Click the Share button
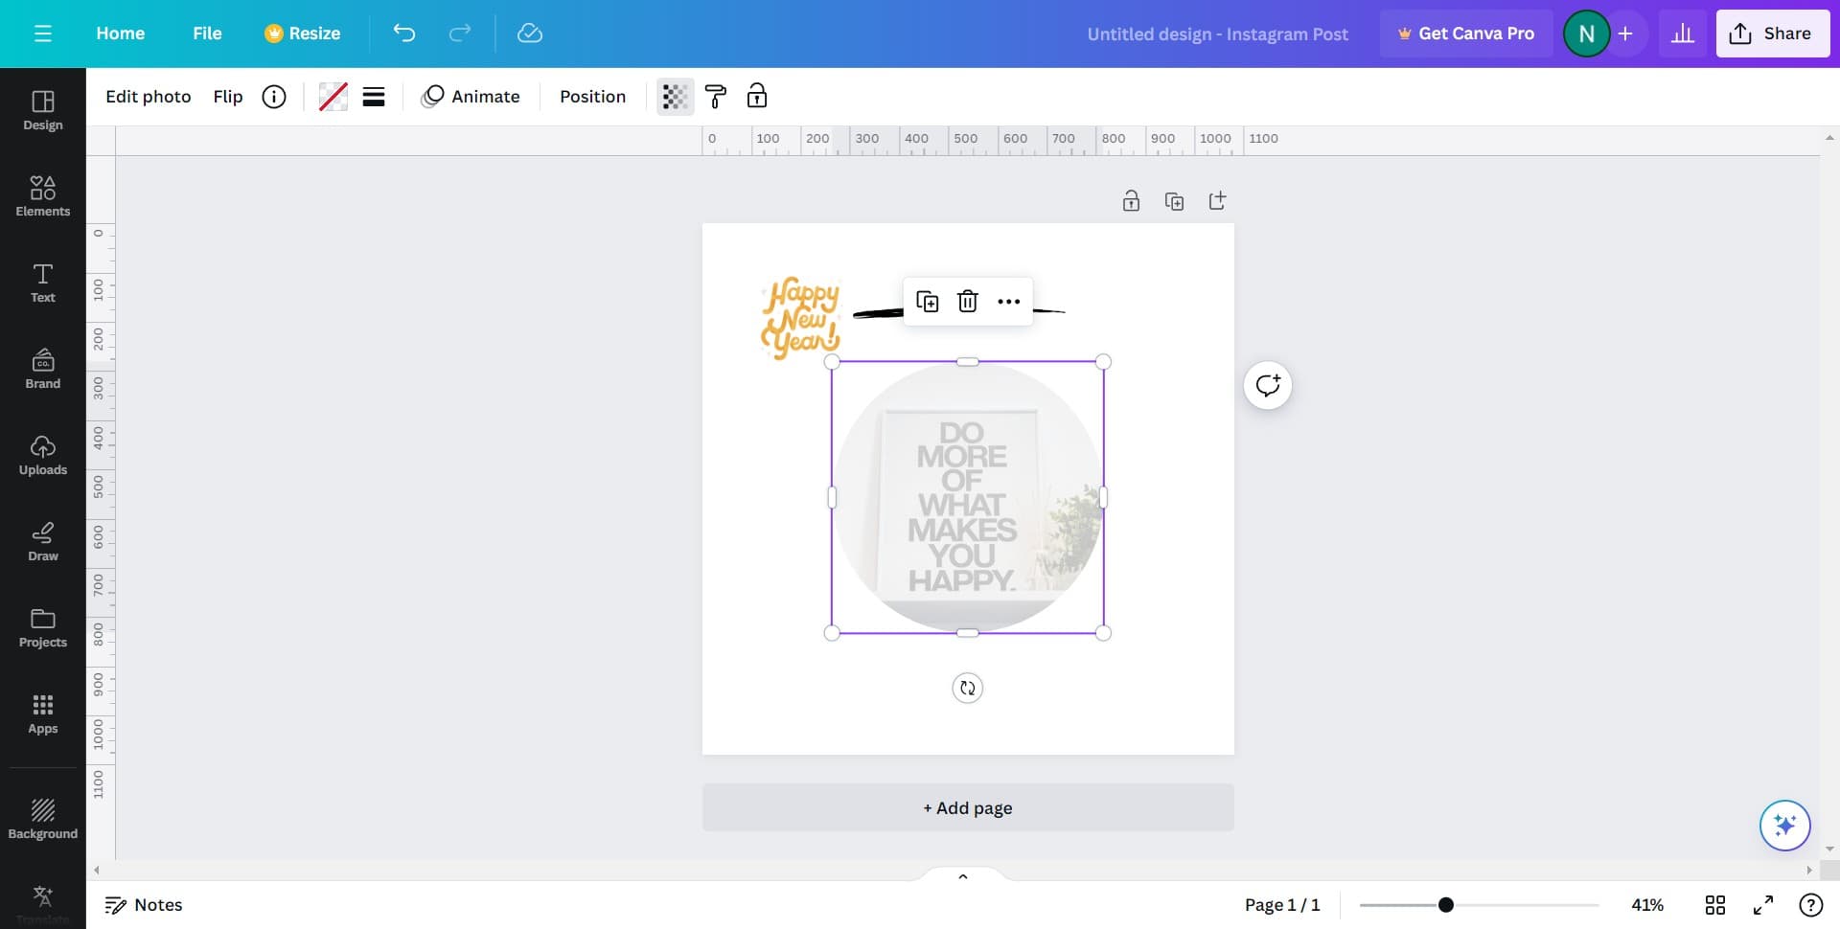 tap(1772, 34)
